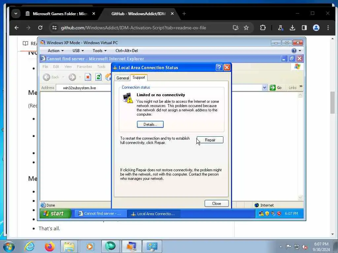Switch to the GitHub WindowsAddict Chrome tab

139,14
